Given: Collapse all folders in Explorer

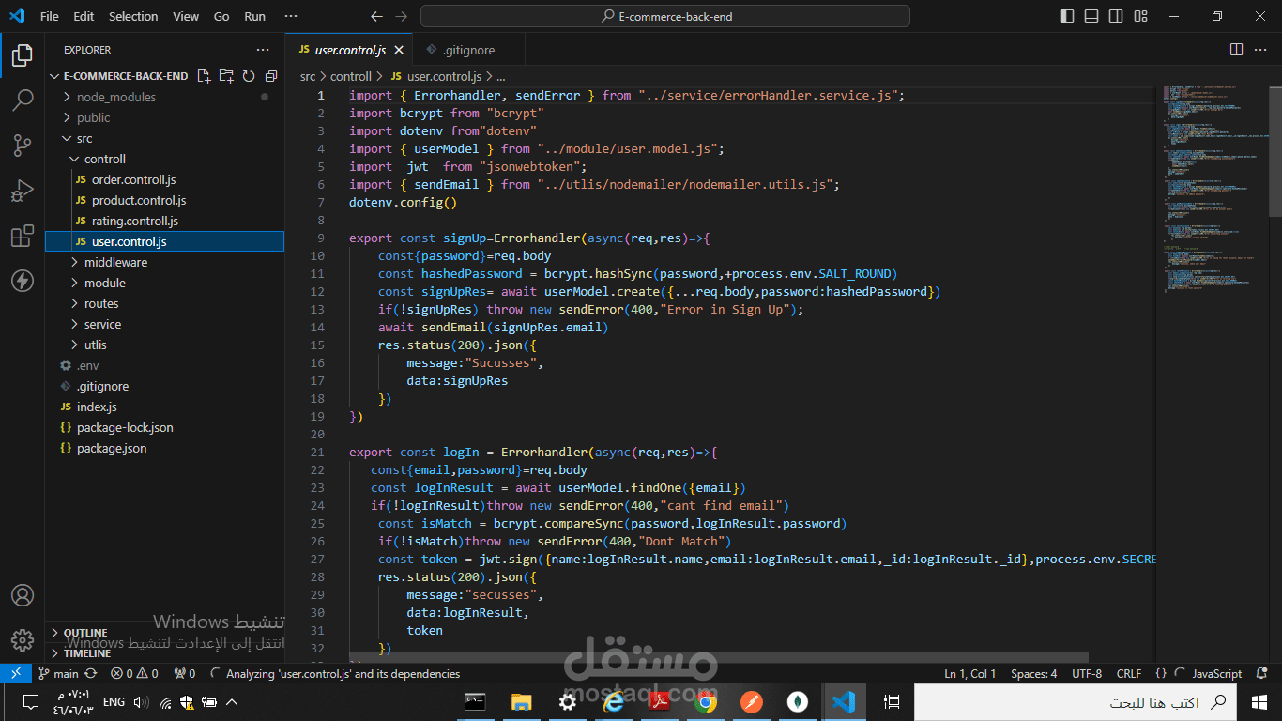Looking at the screenshot, I should (x=271, y=76).
